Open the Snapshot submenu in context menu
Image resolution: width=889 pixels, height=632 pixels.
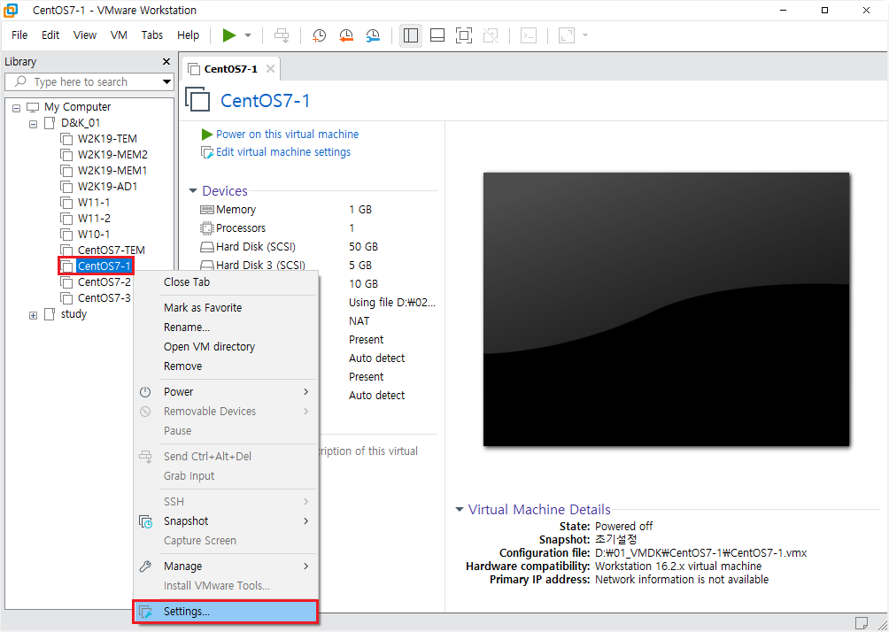pos(226,520)
